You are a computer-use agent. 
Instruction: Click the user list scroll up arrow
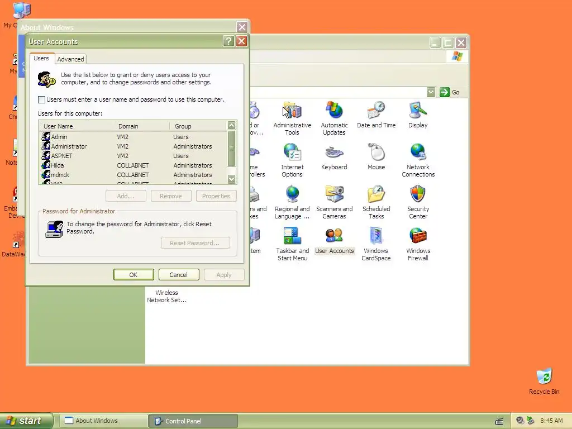(x=232, y=126)
